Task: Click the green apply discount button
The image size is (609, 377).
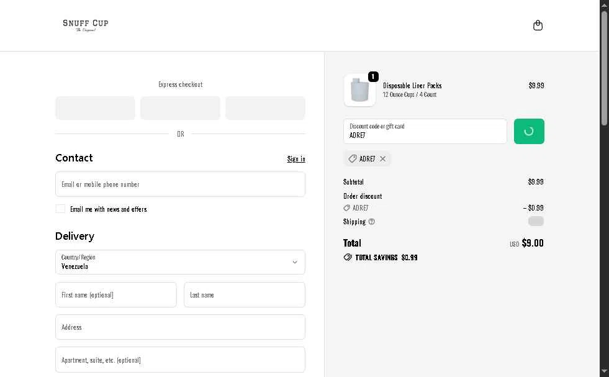Action: click(529, 132)
